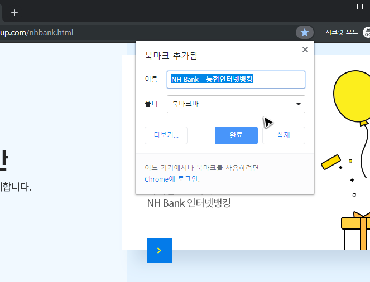
Task: Click the 북마크 추가됨 popup title
Action: click(x=171, y=56)
